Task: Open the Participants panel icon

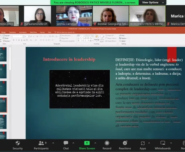Action: click(x=41, y=143)
